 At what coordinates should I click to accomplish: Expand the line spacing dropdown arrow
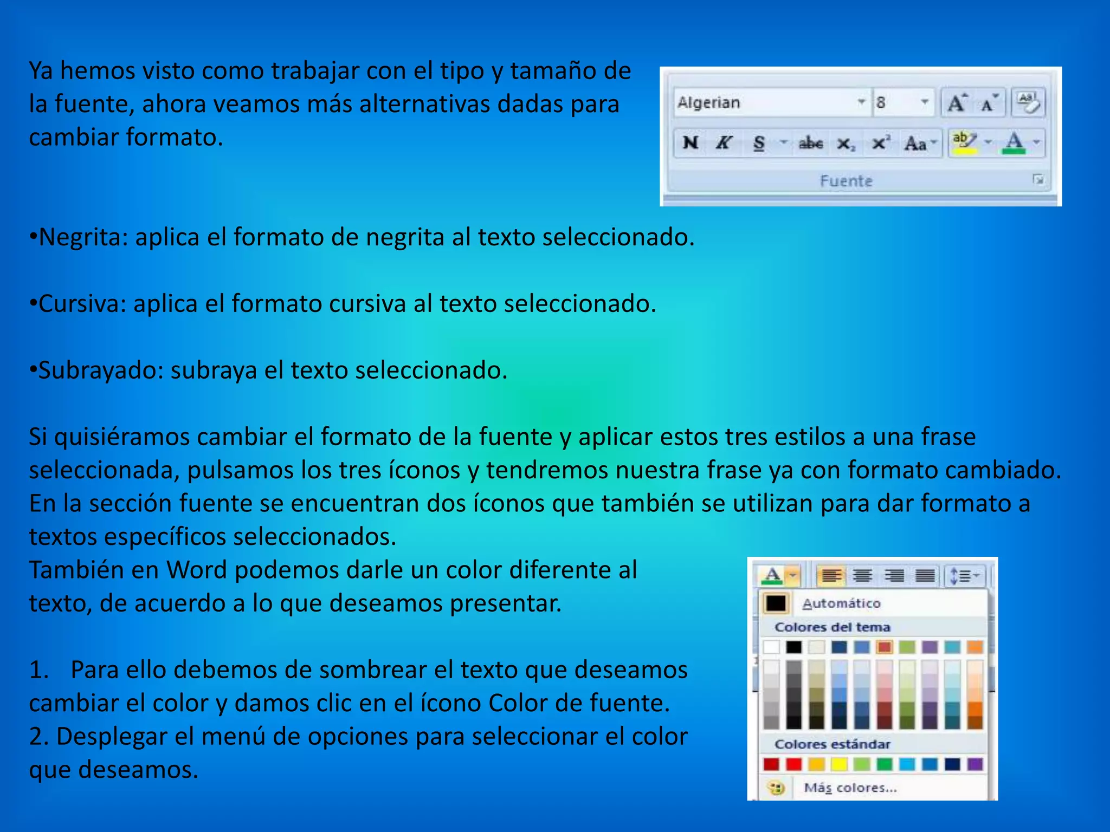click(x=977, y=575)
